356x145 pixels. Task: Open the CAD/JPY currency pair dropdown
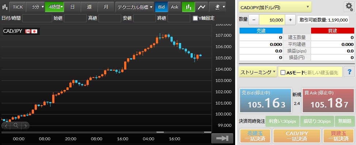(275, 7)
